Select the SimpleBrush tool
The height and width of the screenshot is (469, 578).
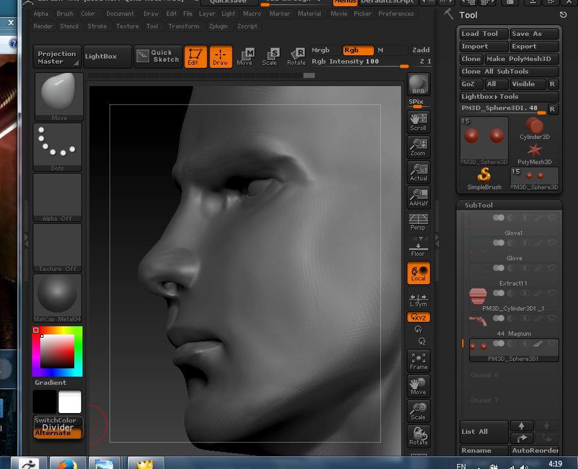[484, 179]
